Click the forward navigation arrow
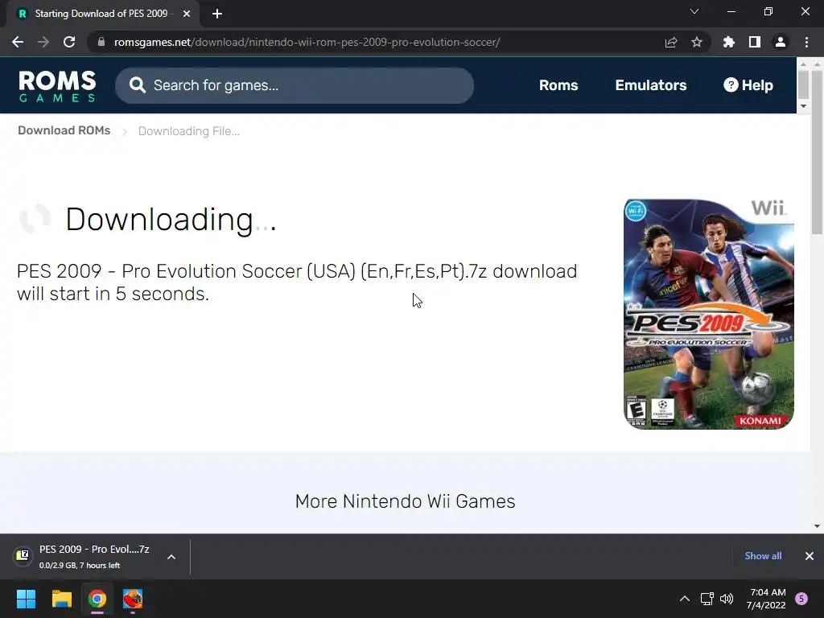 (x=43, y=42)
